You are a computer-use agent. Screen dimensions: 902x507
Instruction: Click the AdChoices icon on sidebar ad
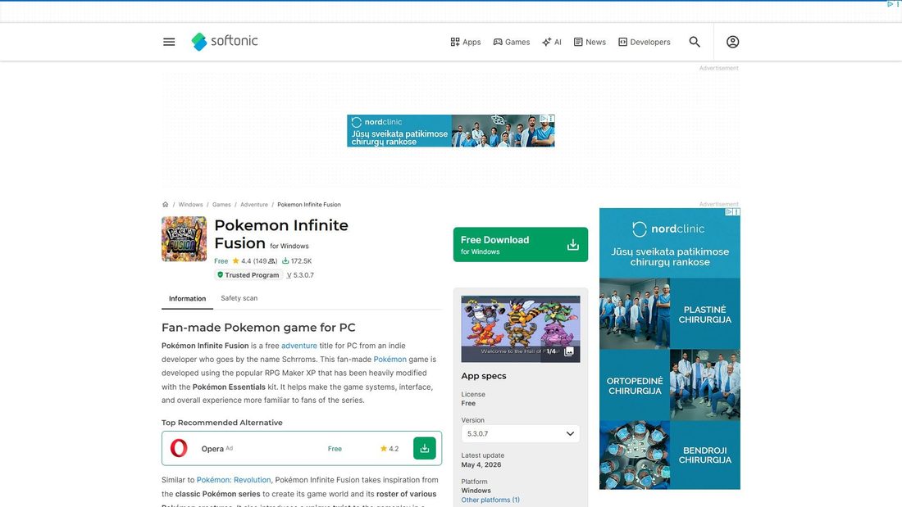click(x=729, y=212)
